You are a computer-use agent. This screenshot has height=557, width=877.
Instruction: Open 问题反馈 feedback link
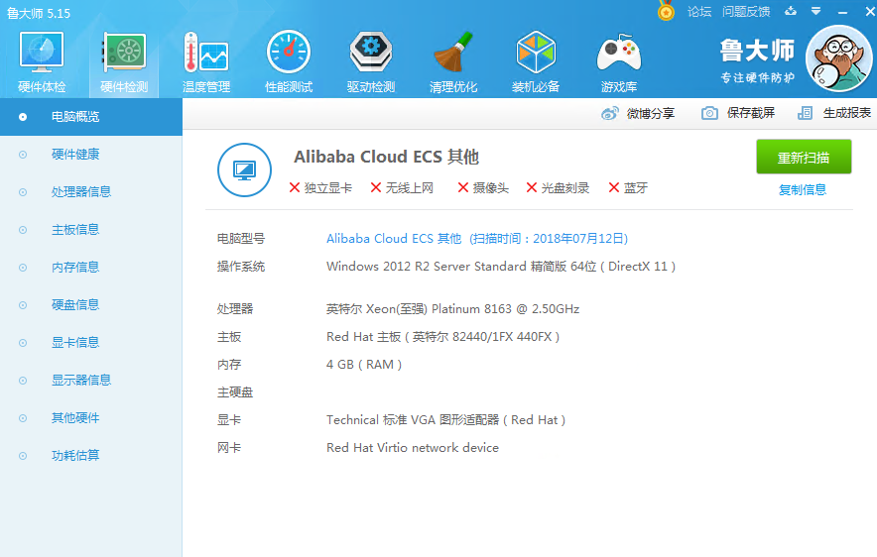click(x=746, y=11)
